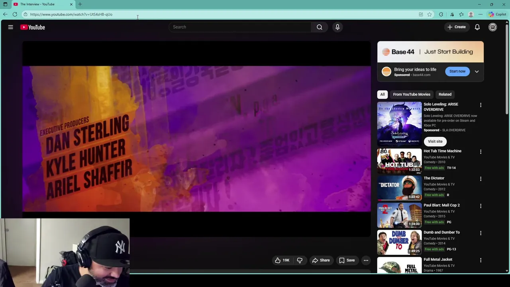Add this page to favorites star

pos(430,14)
